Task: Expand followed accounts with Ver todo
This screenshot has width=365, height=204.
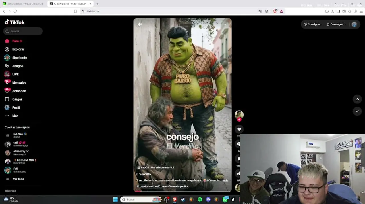Action: coord(15,179)
